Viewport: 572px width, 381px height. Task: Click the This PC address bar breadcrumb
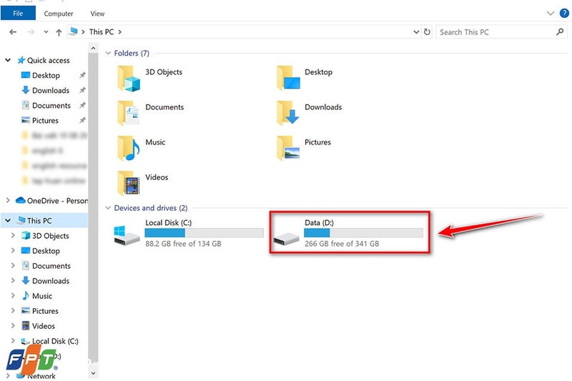point(102,31)
